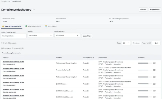Open product with SKU ED-230-003-1125
This screenshot has height=99, width=162.
[13, 62]
